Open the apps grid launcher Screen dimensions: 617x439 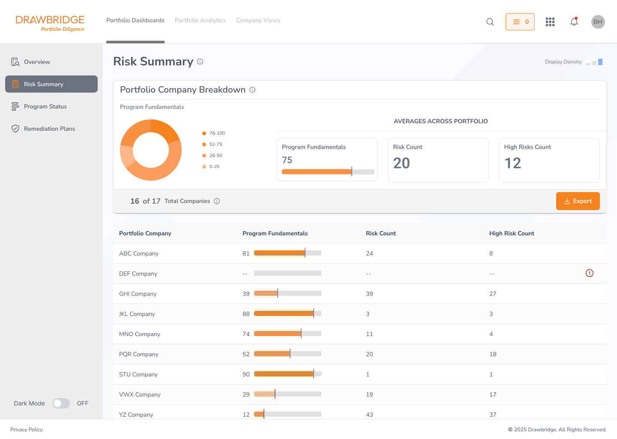(x=550, y=22)
